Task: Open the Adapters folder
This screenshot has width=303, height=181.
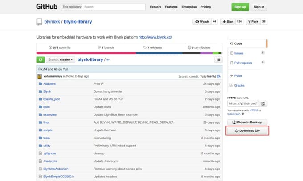Action: coord(49,83)
